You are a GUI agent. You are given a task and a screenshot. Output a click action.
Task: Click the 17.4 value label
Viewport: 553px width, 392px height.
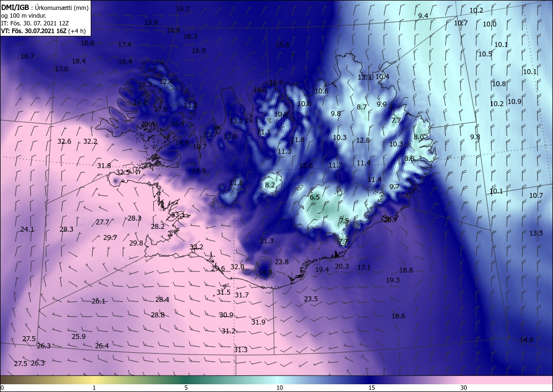[124, 44]
